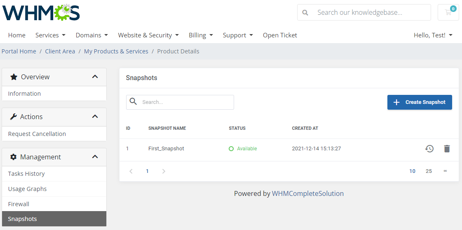Select Snapshots in the sidebar

[x=54, y=219]
